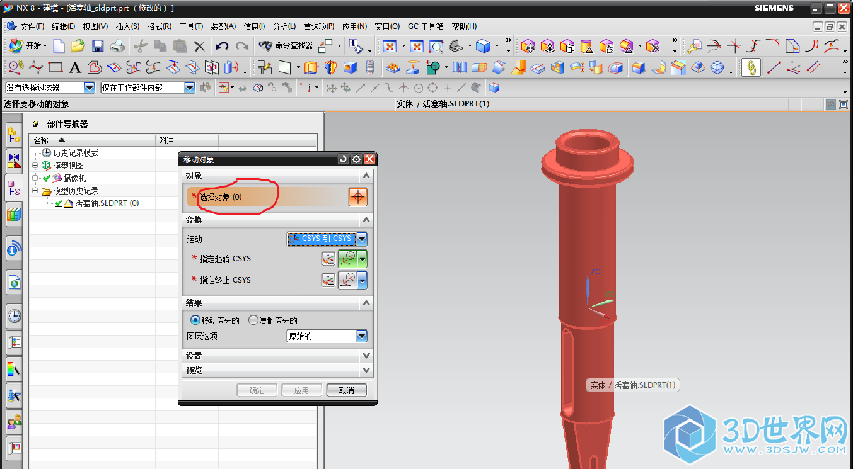Print using the printer icon

(x=118, y=45)
